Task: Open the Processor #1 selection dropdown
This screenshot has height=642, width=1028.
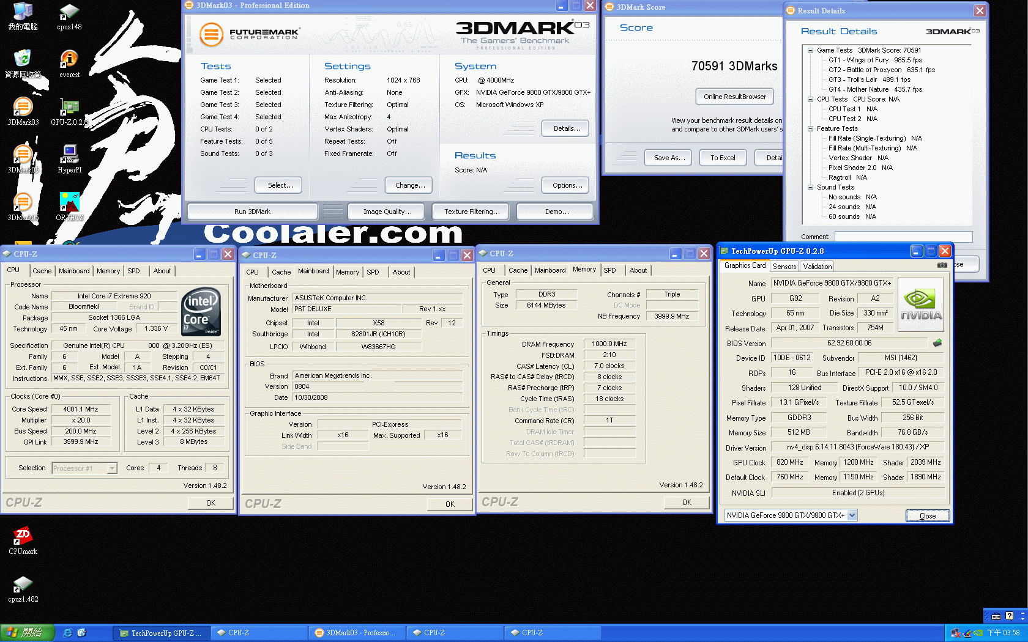Action: tap(112, 468)
